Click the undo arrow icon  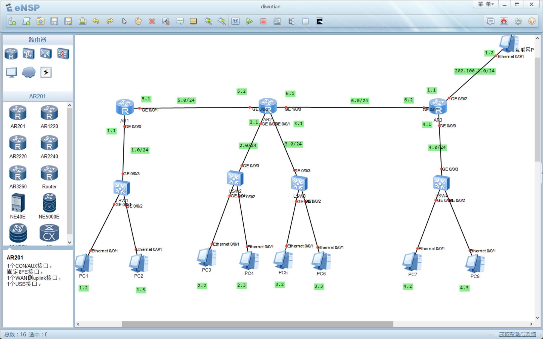point(96,21)
